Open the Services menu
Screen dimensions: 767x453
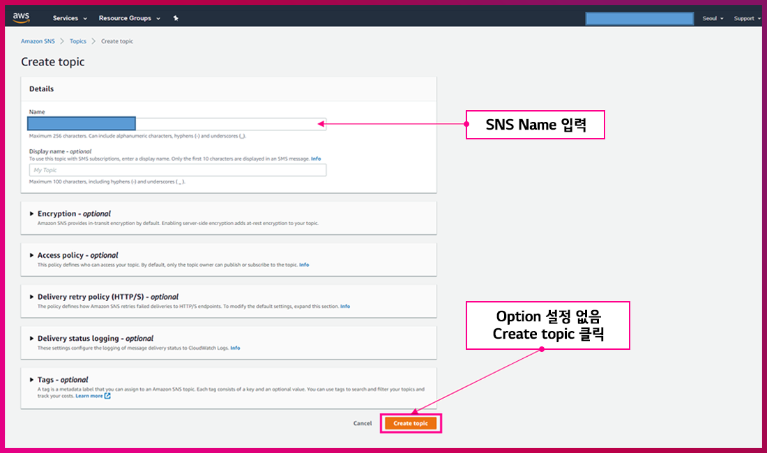70,18
